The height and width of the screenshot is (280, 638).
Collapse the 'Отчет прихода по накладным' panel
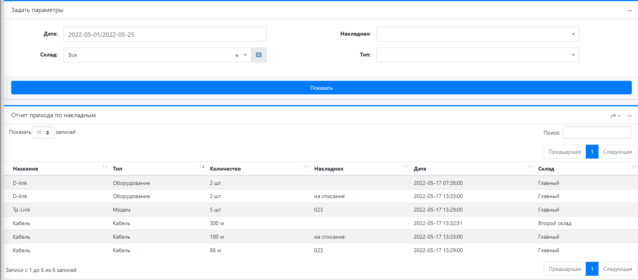pyautogui.click(x=630, y=116)
